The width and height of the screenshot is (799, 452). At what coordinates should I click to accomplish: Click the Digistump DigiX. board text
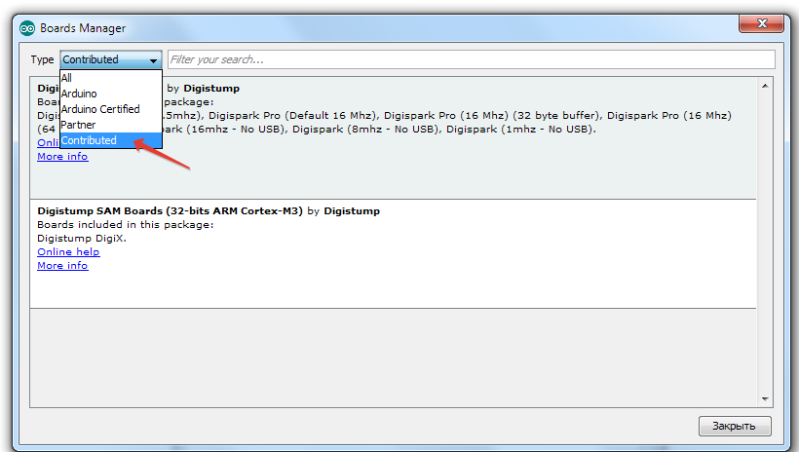[82, 238]
